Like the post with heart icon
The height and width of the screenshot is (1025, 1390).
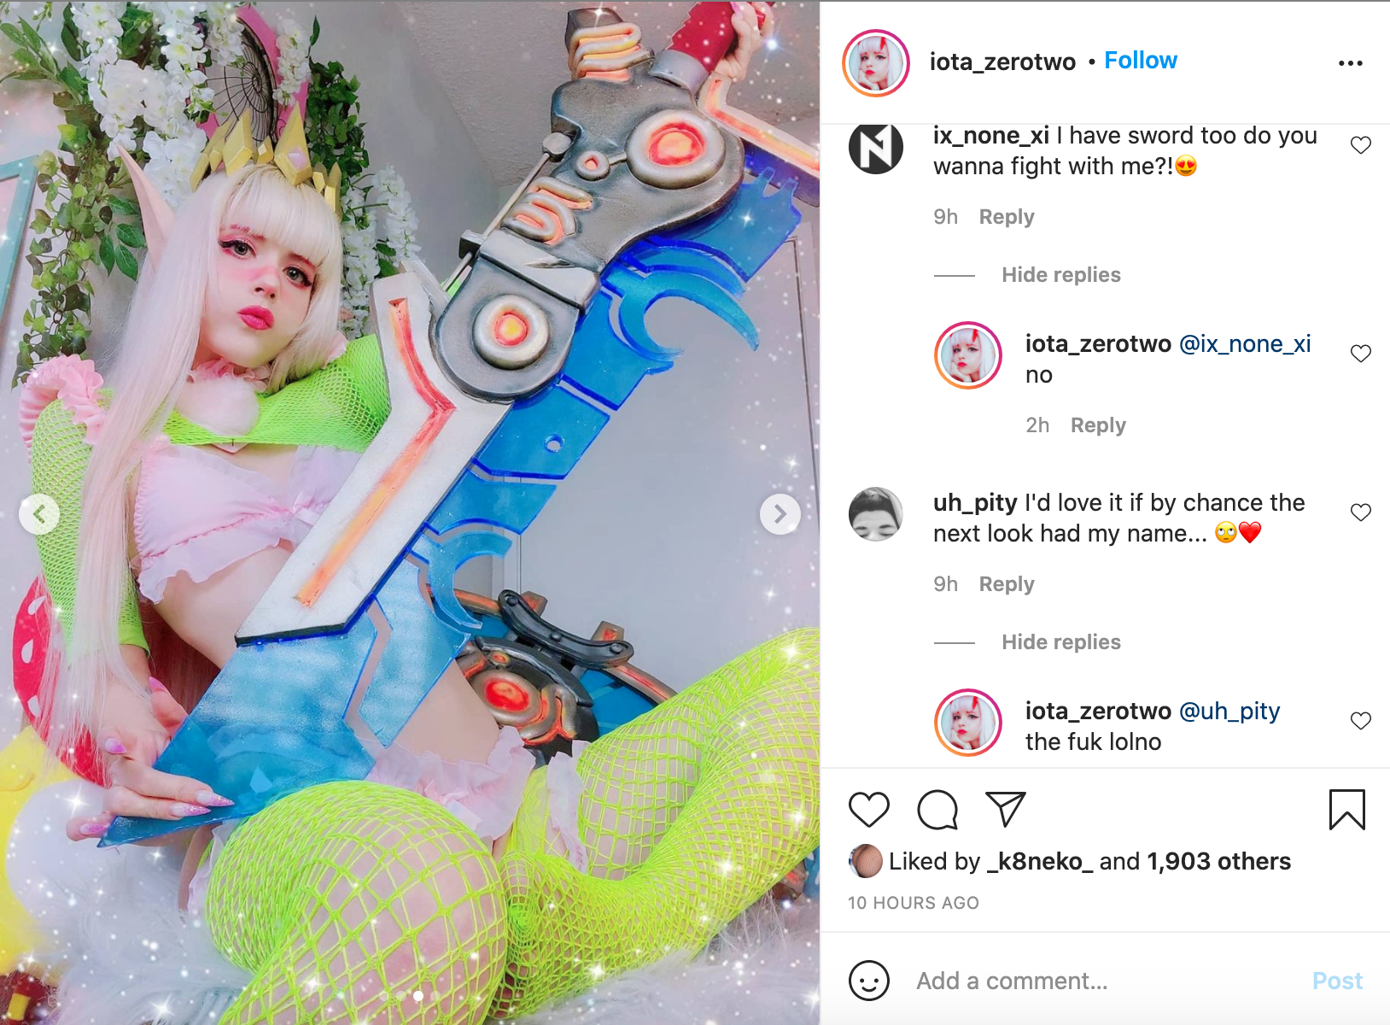[x=869, y=809]
